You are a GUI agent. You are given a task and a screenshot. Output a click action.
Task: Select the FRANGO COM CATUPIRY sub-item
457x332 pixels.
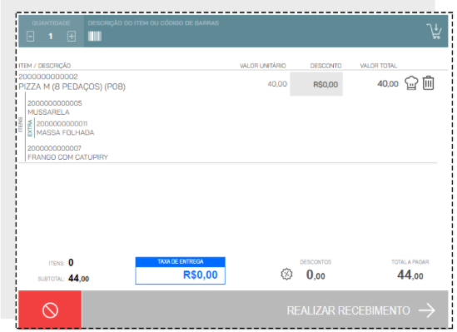pos(68,157)
